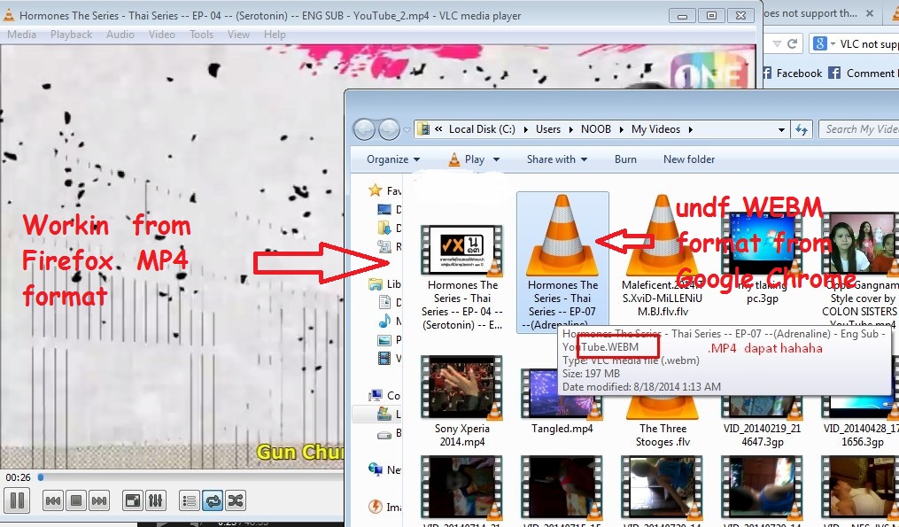
Task: Skip to previous media in VLC
Action: tap(53, 500)
